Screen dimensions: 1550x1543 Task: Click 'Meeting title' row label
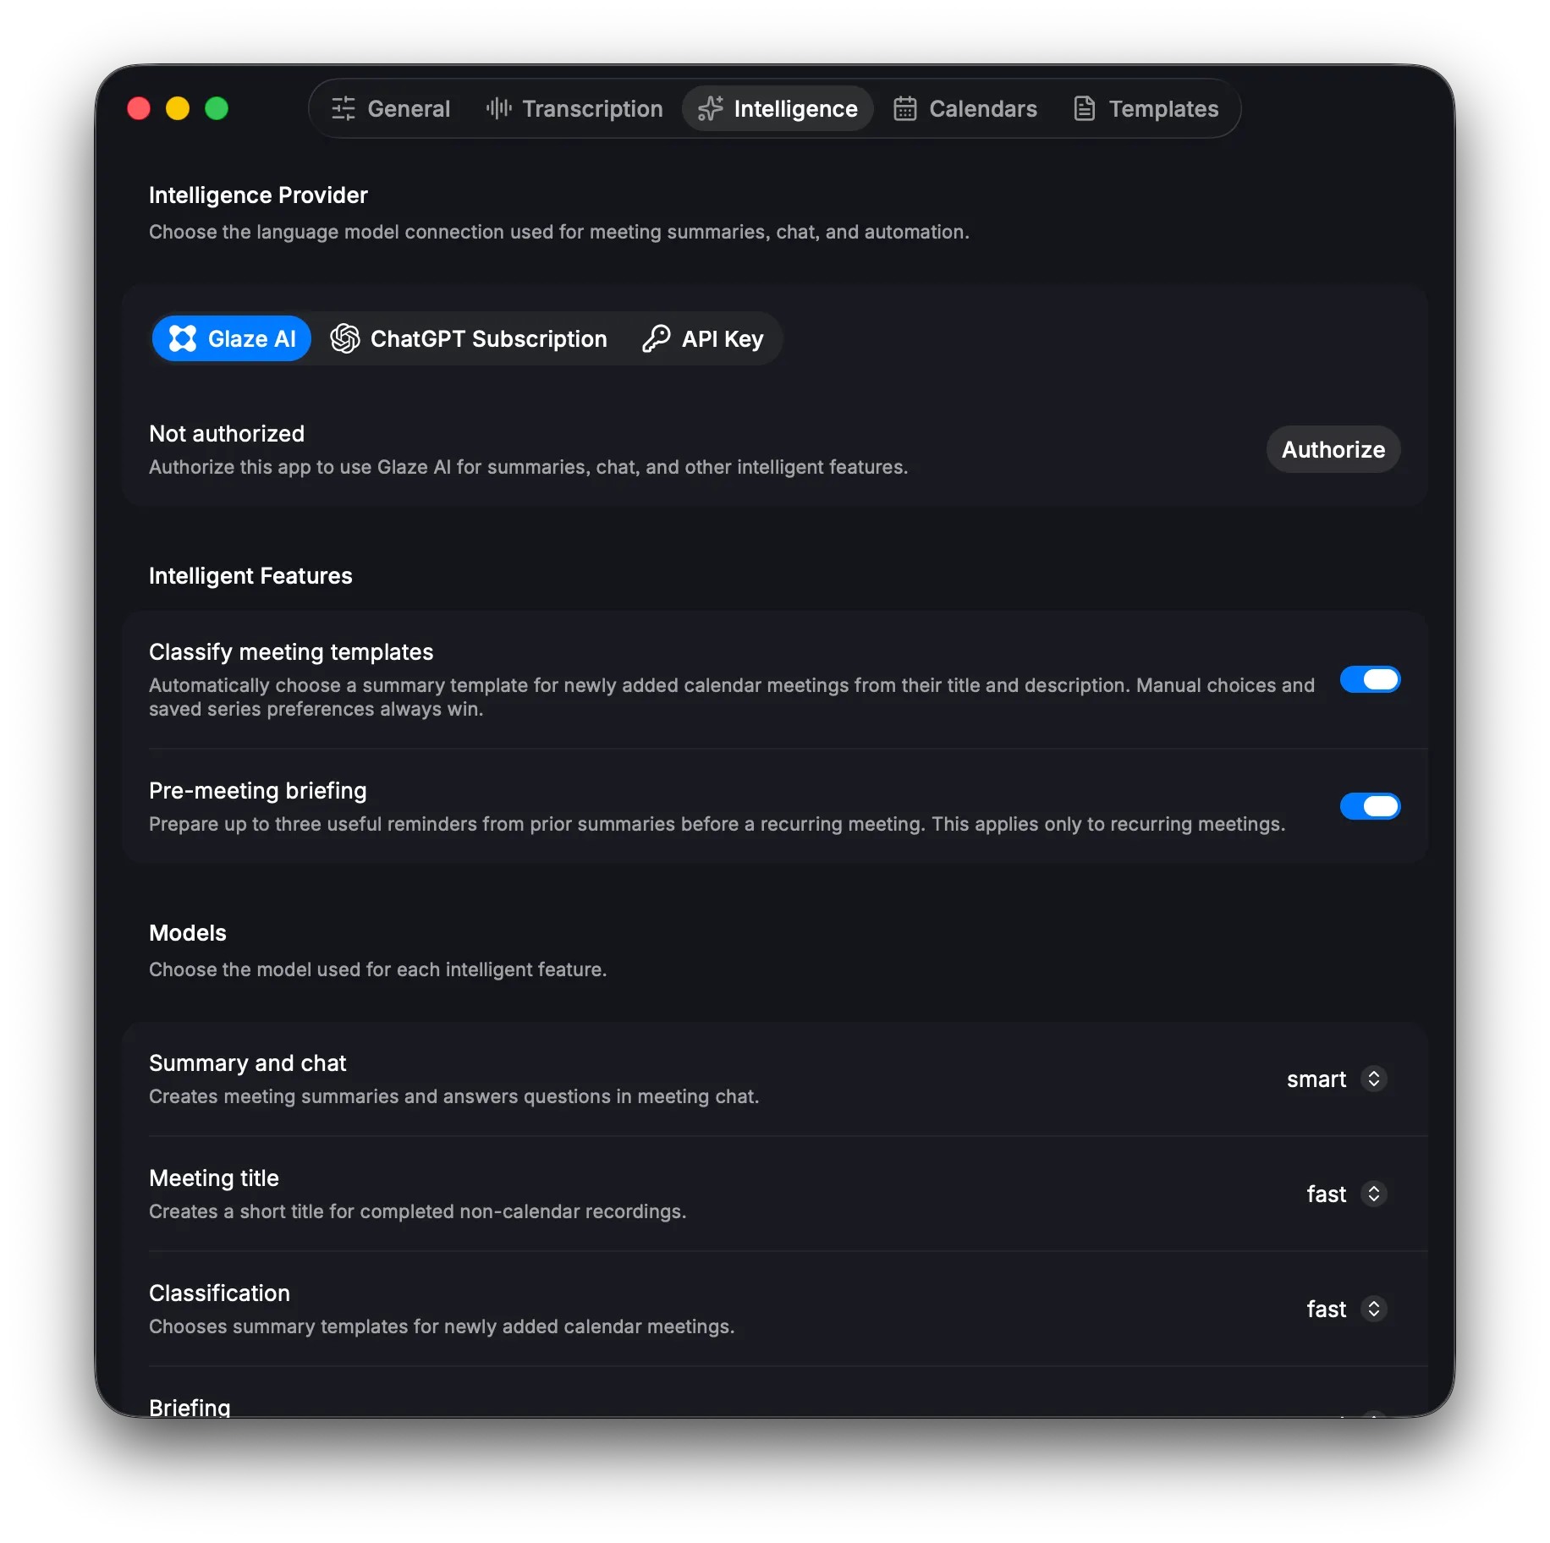[214, 1178]
